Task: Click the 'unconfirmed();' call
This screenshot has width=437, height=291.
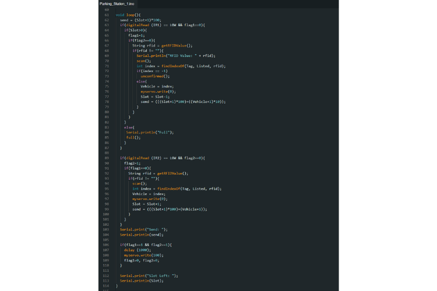Action: tap(155, 76)
